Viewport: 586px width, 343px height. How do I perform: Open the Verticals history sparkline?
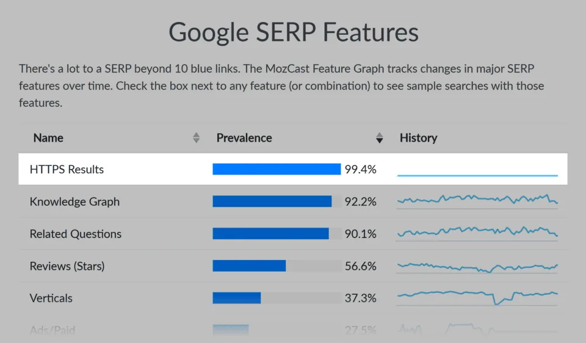click(477, 298)
